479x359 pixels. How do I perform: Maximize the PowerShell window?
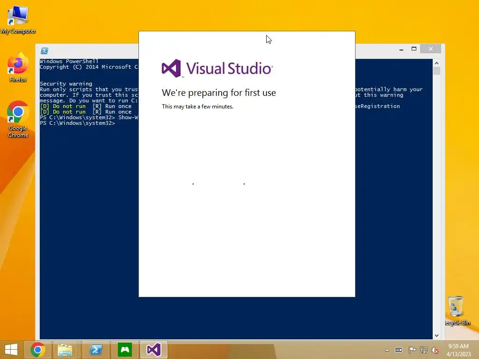pos(414,49)
